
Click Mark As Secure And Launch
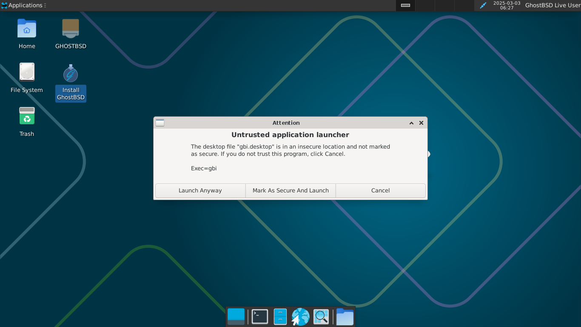(290, 191)
